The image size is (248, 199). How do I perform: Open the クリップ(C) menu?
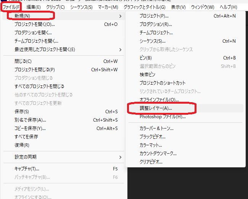(55, 7)
